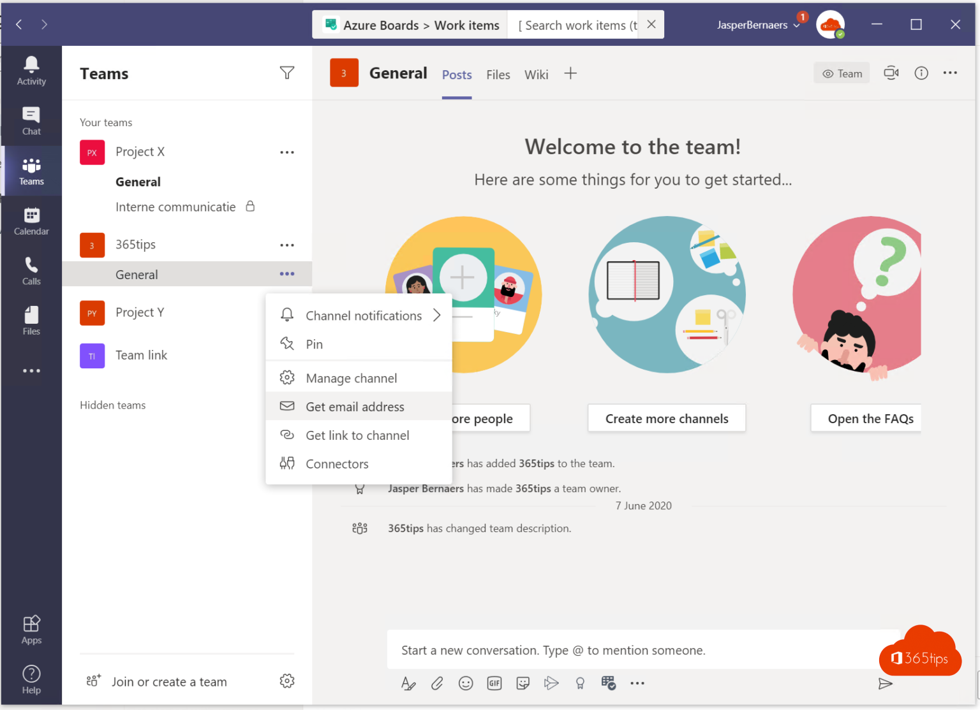This screenshot has width=980, height=710.
Task: Open the FAQs
Action: point(871,418)
